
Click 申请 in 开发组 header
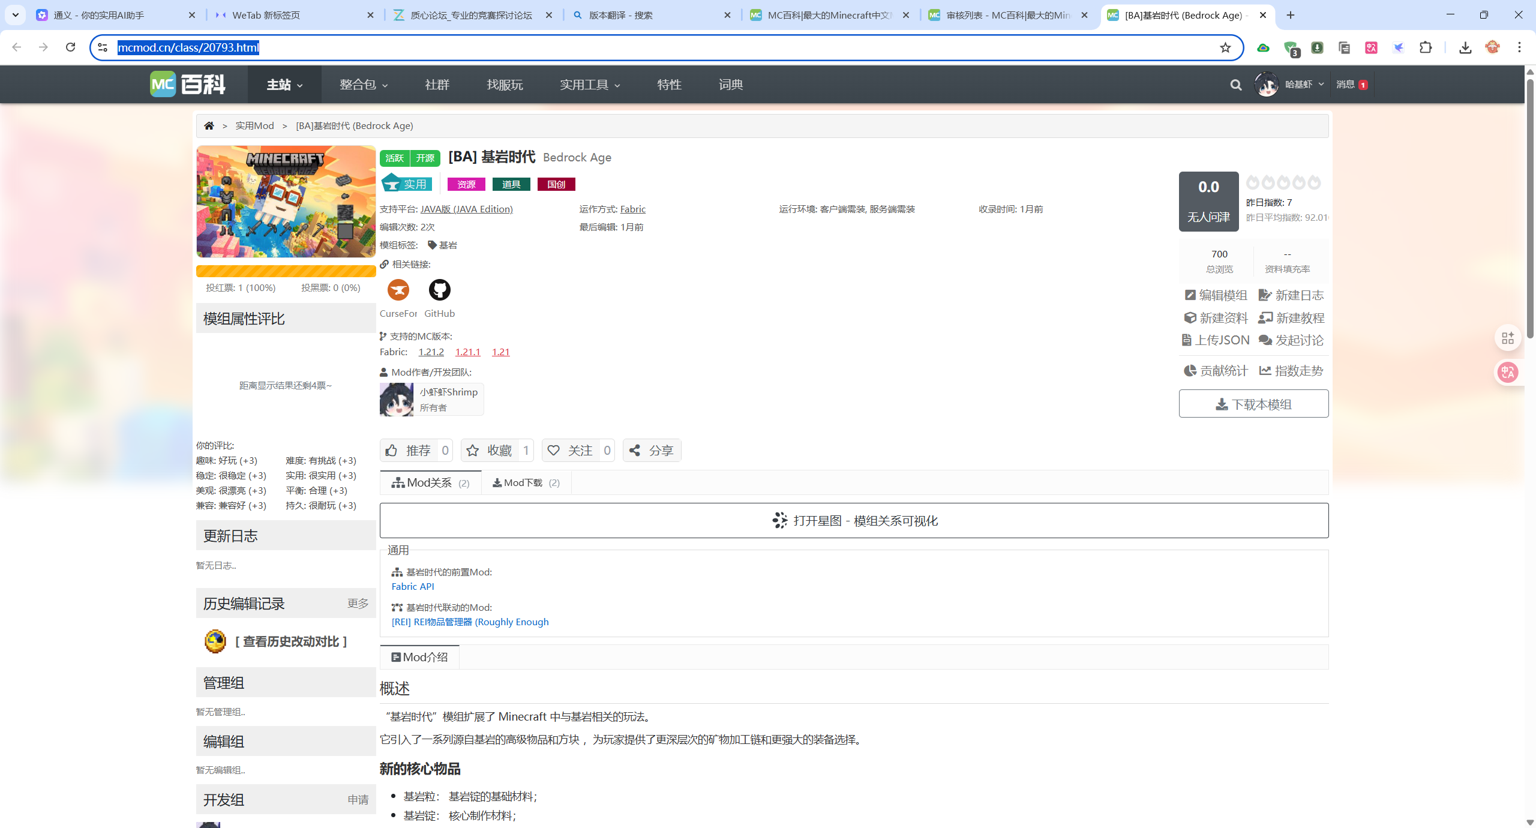click(x=358, y=800)
